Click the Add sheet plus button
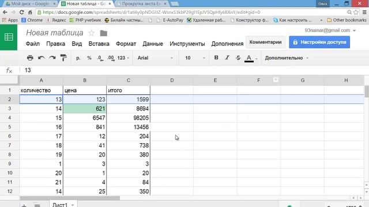The width and height of the screenshot is (369, 207). click(24, 205)
